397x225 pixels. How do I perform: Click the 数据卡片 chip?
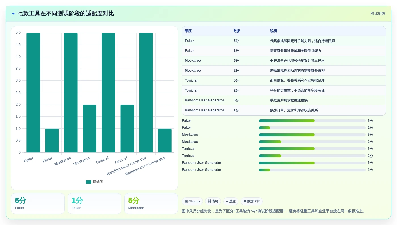pyautogui.click(x=252, y=201)
